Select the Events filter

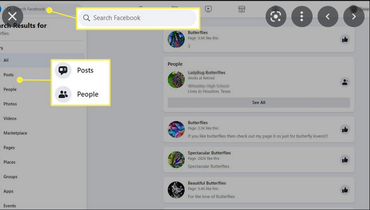coord(10,206)
